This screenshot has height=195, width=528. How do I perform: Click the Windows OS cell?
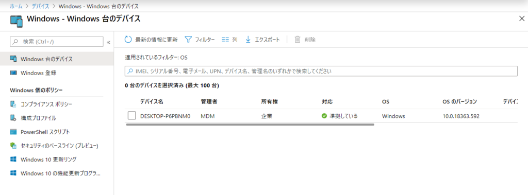pos(393,116)
